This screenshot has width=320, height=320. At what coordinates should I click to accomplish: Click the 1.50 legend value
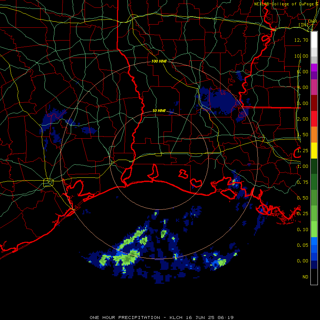click(303, 135)
